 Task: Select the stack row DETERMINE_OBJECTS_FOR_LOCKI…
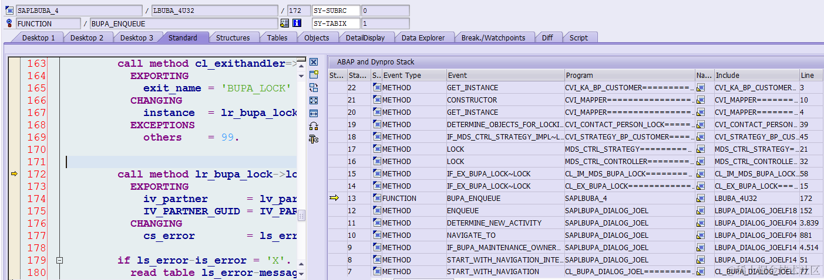[505, 125]
